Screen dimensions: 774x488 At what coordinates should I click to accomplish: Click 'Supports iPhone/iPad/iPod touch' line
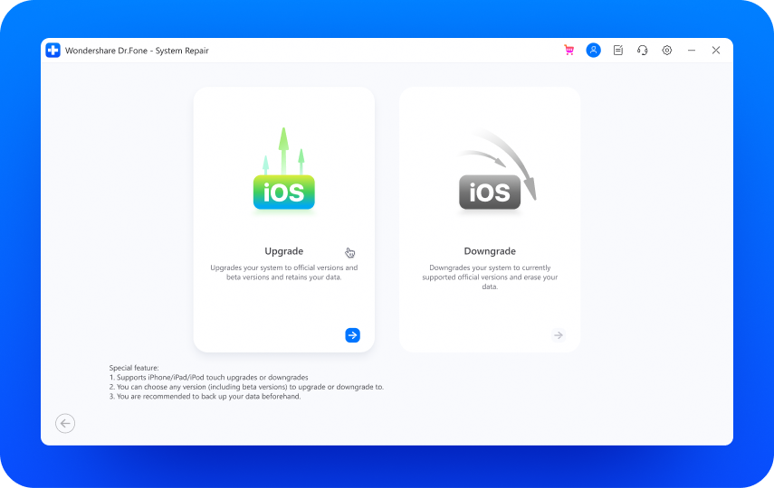pyautogui.click(x=208, y=377)
